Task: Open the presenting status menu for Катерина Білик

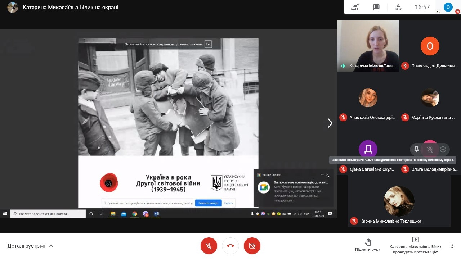Action: (x=415, y=245)
